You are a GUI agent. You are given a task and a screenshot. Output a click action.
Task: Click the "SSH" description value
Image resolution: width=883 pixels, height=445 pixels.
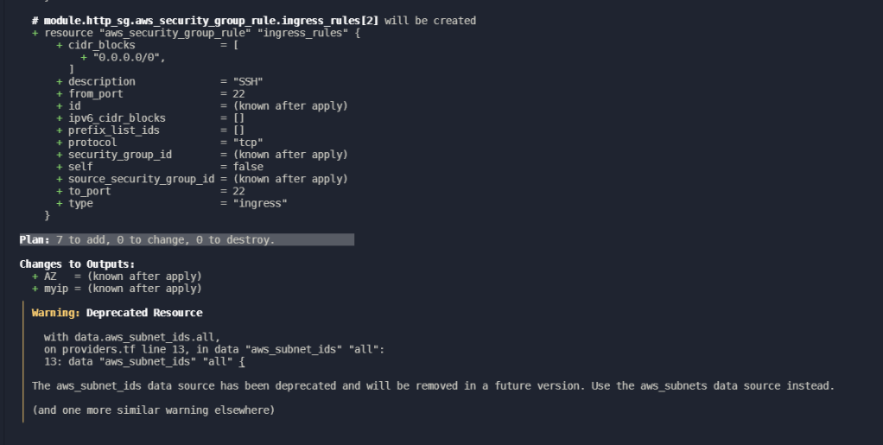click(247, 81)
